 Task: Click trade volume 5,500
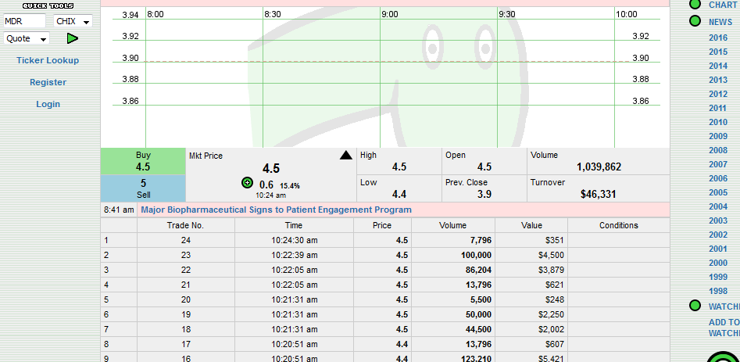pos(481,299)
